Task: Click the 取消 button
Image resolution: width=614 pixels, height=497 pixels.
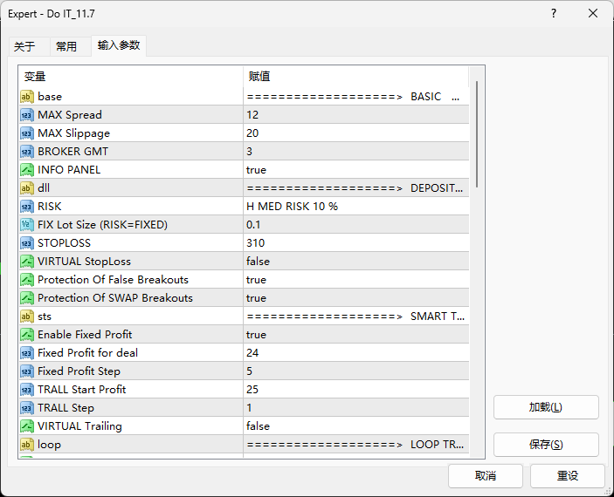Action: pyautogui.click(x=486, y=476)
